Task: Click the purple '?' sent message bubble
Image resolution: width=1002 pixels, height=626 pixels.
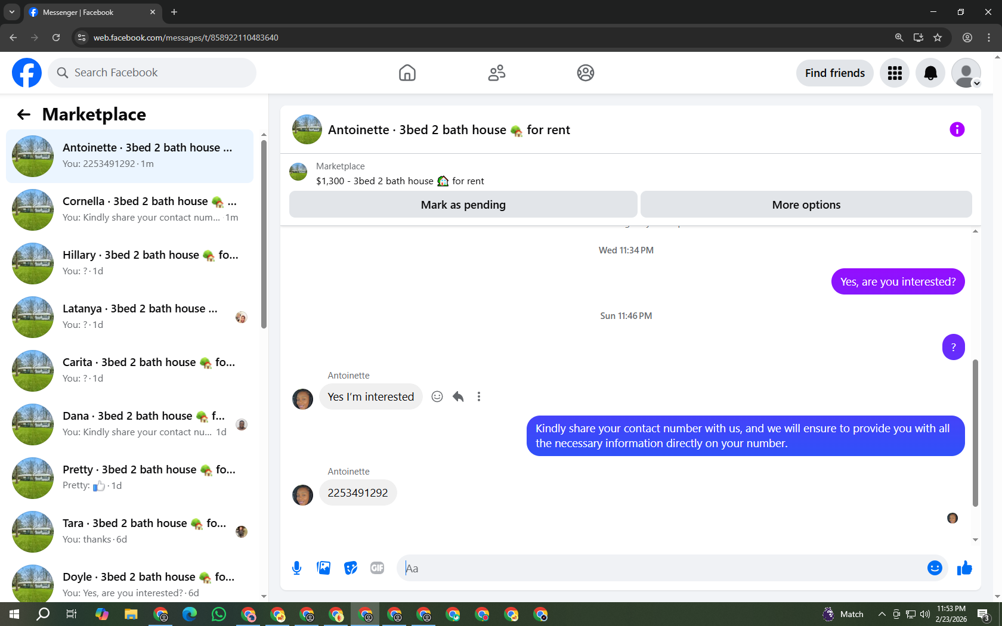Action: (x=953, y=347)
